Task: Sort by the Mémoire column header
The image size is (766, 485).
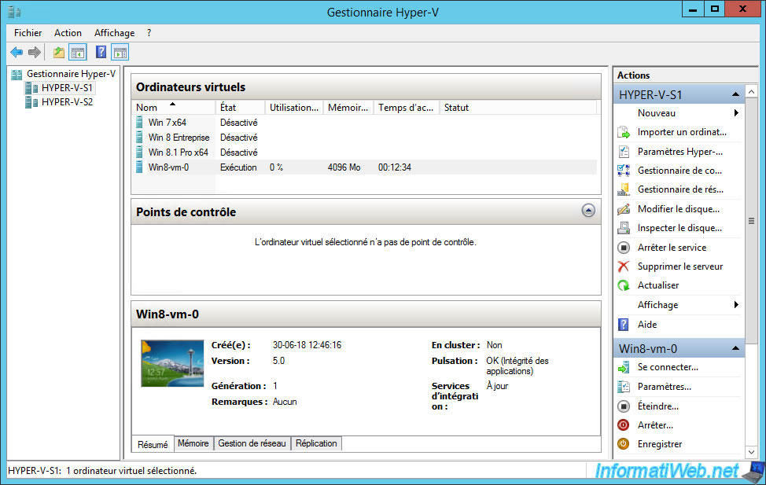Action: coord(348,108)
